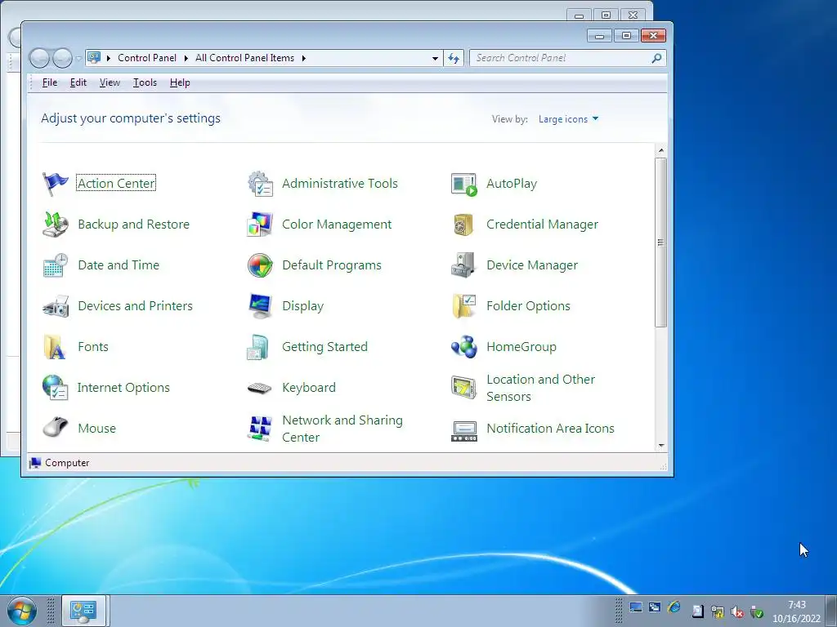Click Network and Sharing Center label

click(342, 429)
